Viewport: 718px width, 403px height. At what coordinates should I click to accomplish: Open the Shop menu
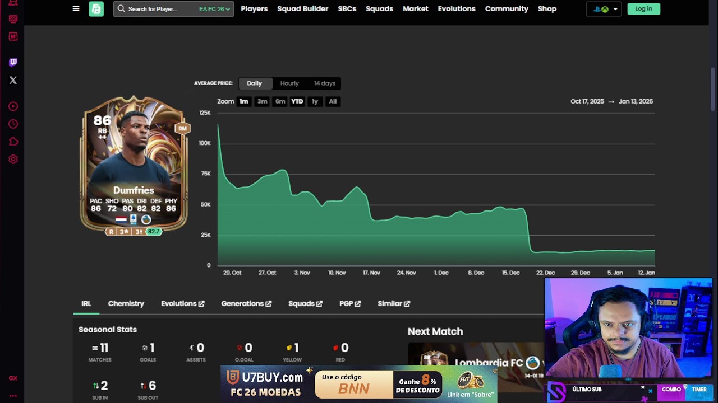coord(547,9)
